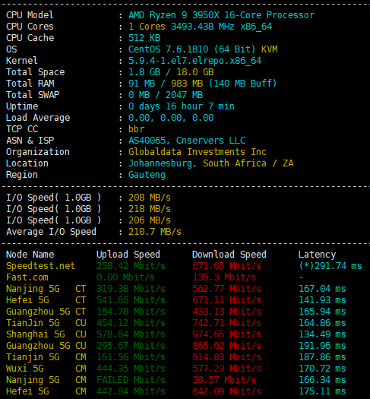Viewport: 370px width, 399px height.
Task: Click the Download Speed column header
Action: [x=229, y=255]
